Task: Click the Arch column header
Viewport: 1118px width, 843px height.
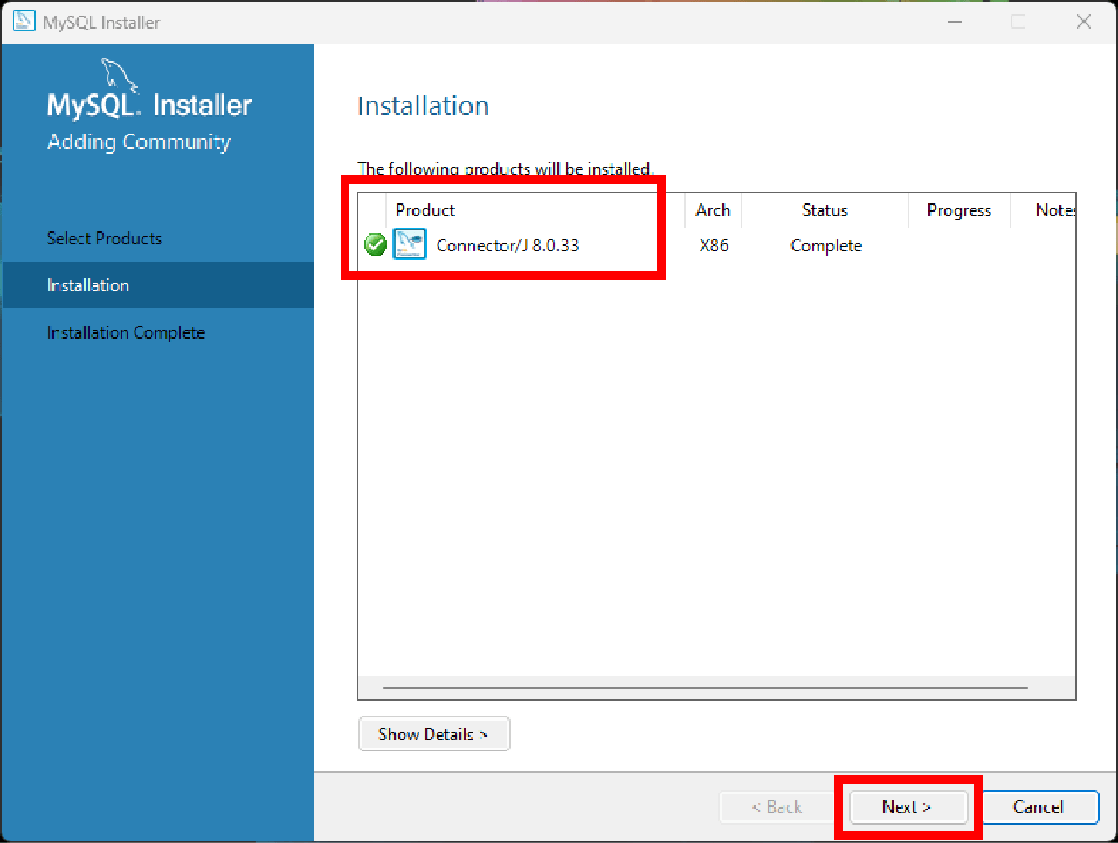Action: click(714, 210)
